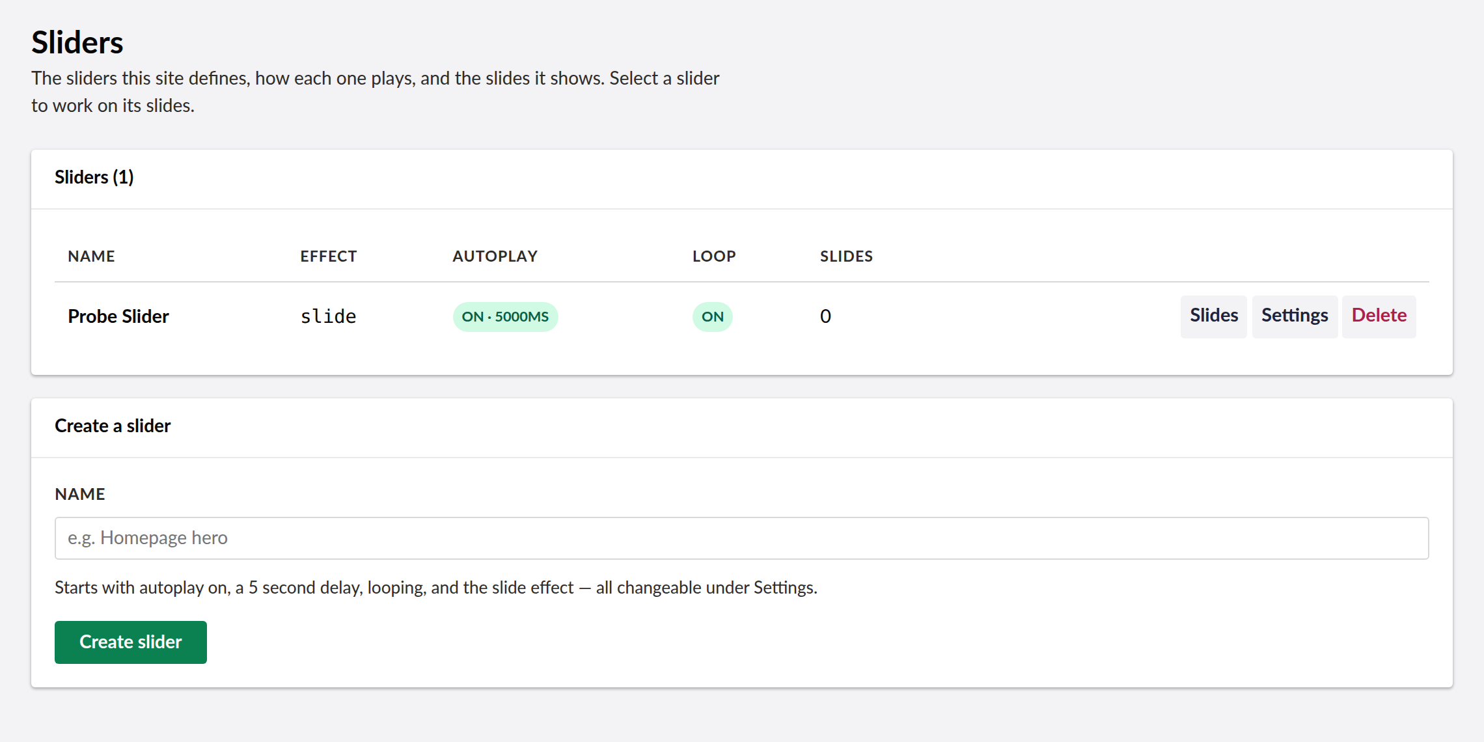Click the 'Starts with autoplay on' helper text
The width and height of the screenshot is (1484, 742).
tap(436, 588)
